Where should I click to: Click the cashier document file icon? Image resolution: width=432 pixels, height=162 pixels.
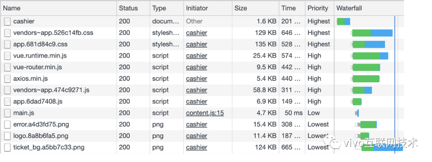pos(7,22)
